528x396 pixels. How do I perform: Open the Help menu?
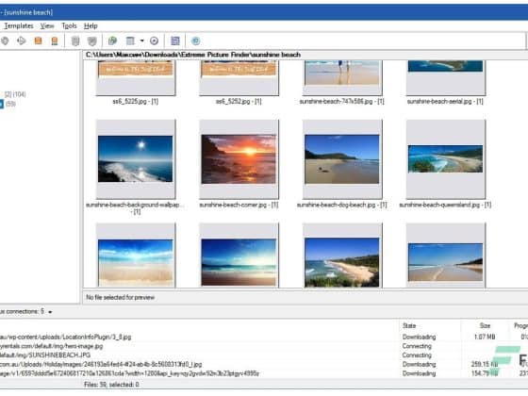(91, 26)
